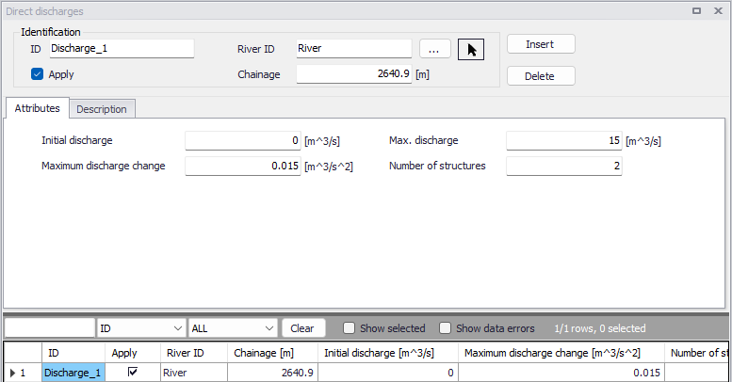Click the partially visible Number of structures header
The width and height of the screenshot is (732, 382).
pyautogui.click(x=697, y=353)
